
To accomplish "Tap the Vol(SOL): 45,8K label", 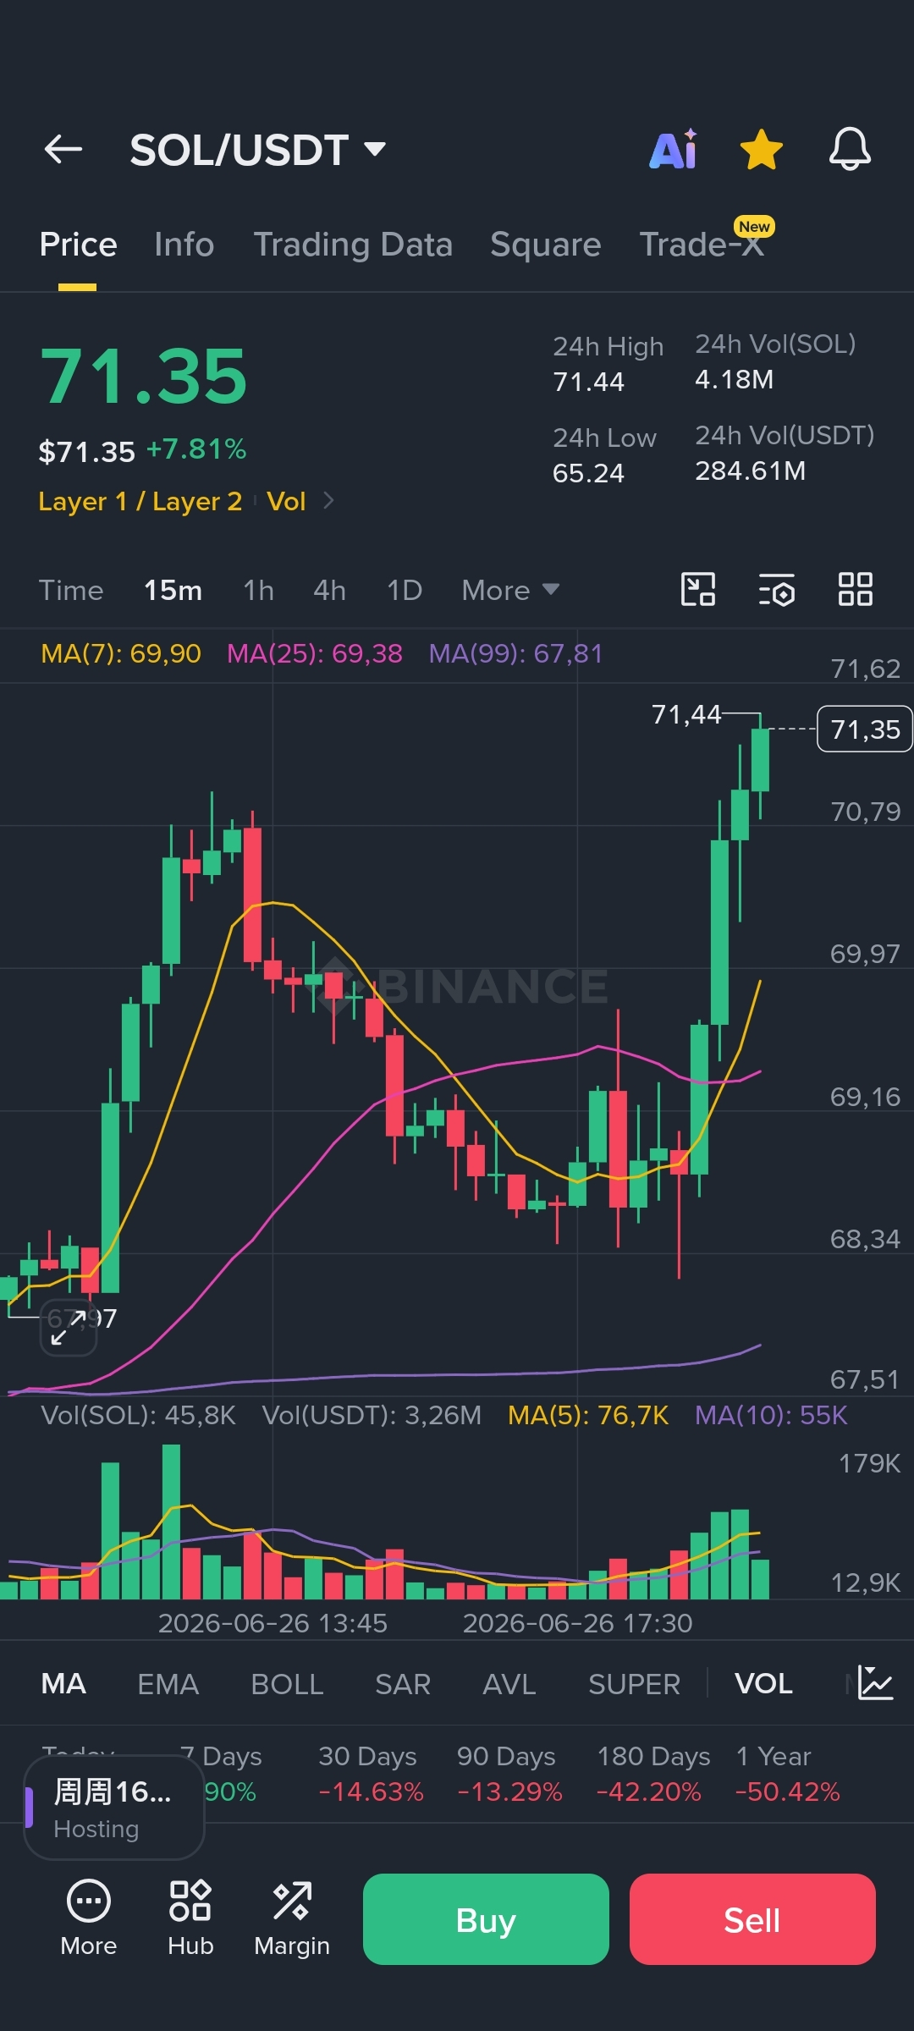I will coord(138,1415).
